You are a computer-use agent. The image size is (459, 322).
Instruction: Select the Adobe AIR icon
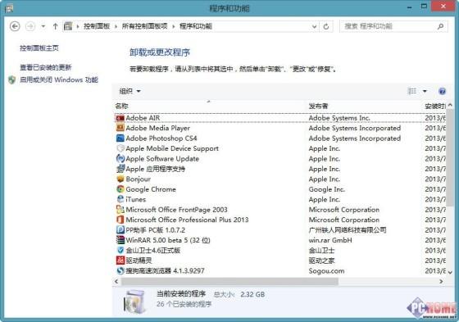(x=120, y=118)
